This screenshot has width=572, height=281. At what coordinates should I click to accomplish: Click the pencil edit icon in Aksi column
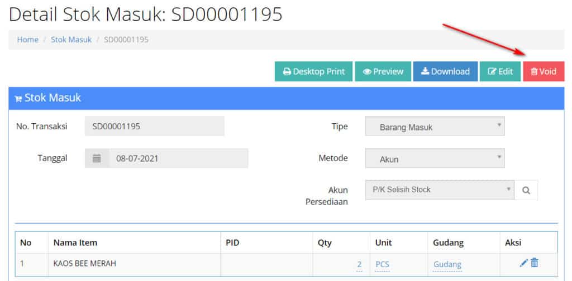point(523,263)
